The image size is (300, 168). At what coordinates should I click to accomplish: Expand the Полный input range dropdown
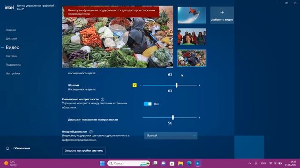(x=171, y=136)
